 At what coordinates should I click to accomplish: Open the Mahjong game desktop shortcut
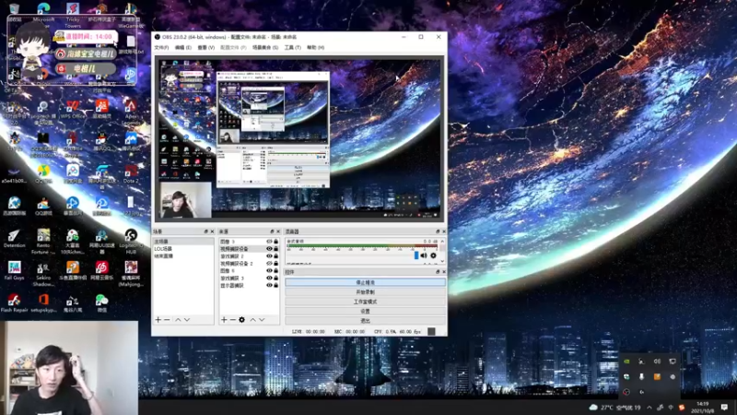[131, 274]
